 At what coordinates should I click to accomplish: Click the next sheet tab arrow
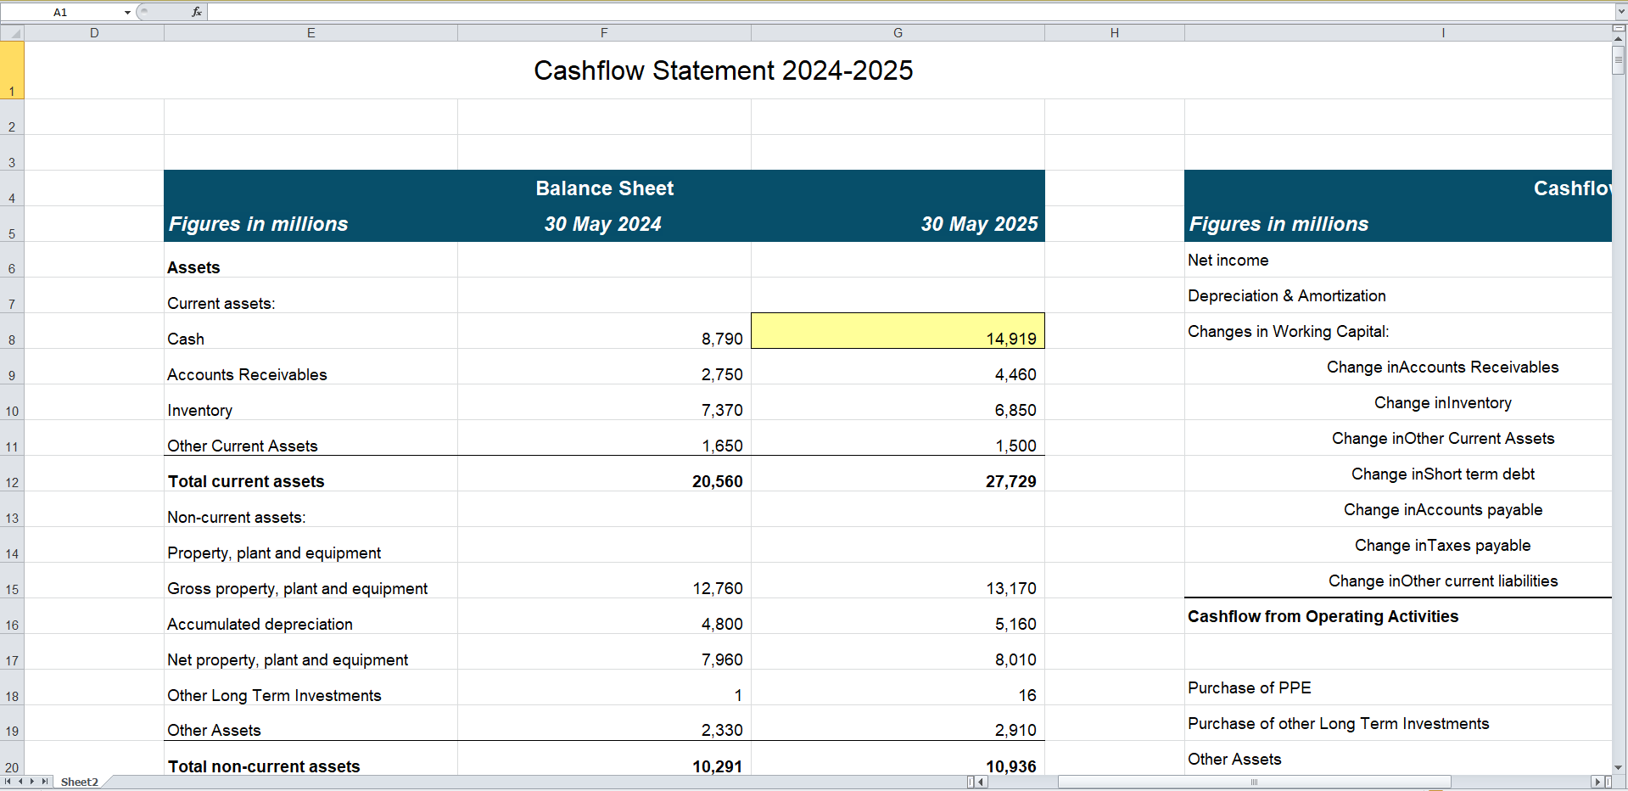click(x=32, y=782)
